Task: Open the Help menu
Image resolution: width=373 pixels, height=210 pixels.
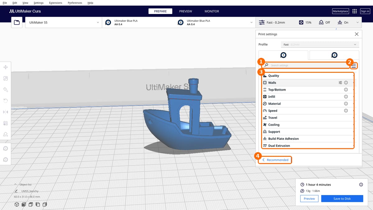Action: (90, 3)
